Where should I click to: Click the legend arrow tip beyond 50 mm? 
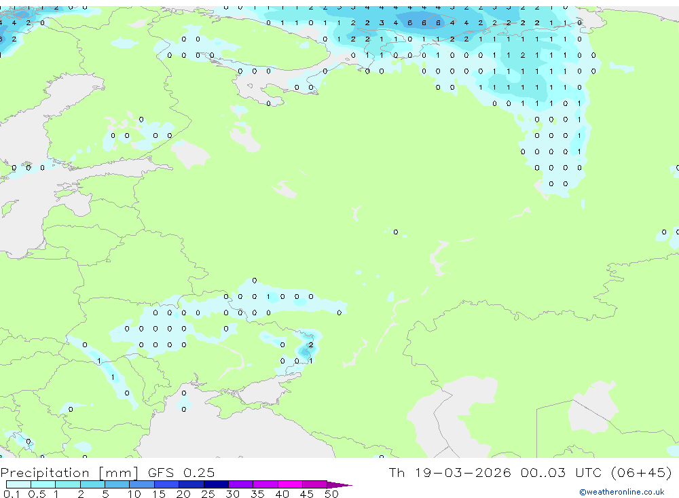click(339, 485)
